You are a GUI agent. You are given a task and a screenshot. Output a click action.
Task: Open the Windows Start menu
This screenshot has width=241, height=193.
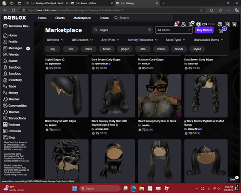point(75,188)
